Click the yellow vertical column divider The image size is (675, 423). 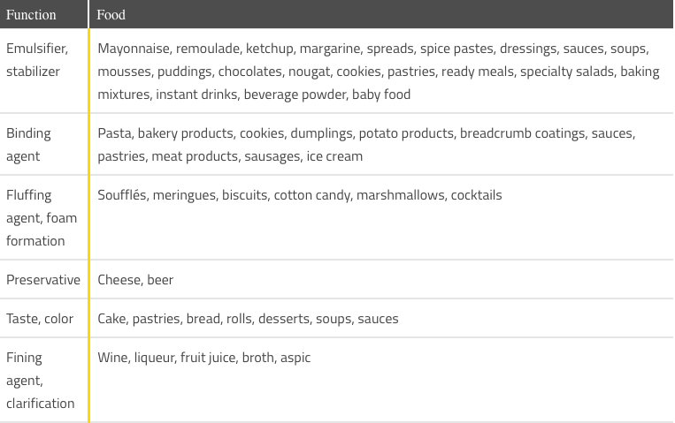click(88, 226)
